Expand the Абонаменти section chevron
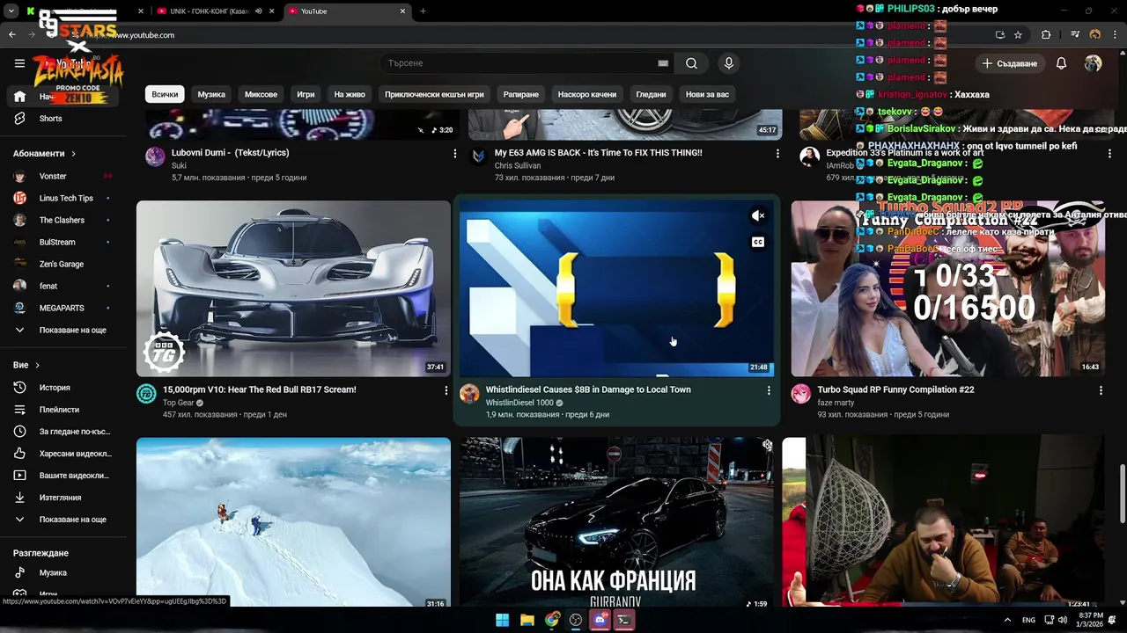Screen dimensions: 1127x633 pyautogui.click(x=74, y=154)
